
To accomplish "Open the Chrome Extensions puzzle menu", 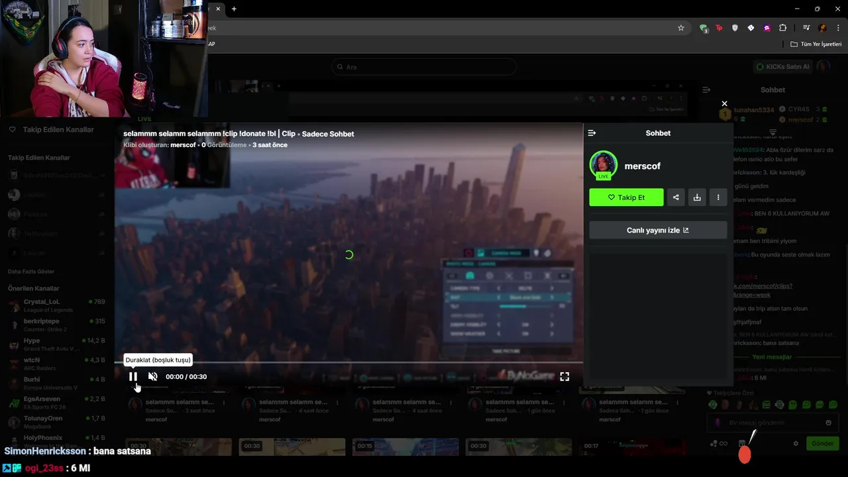I will click(x=782, y=28).
